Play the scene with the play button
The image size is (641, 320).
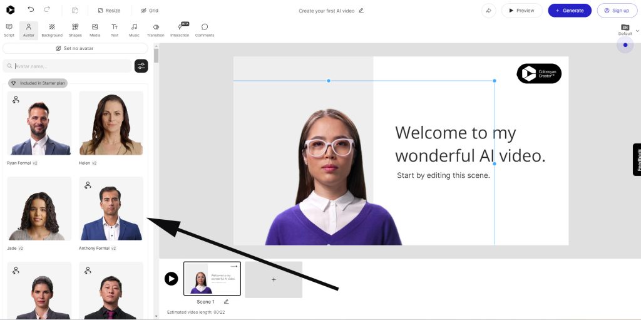tap(171, 279)
